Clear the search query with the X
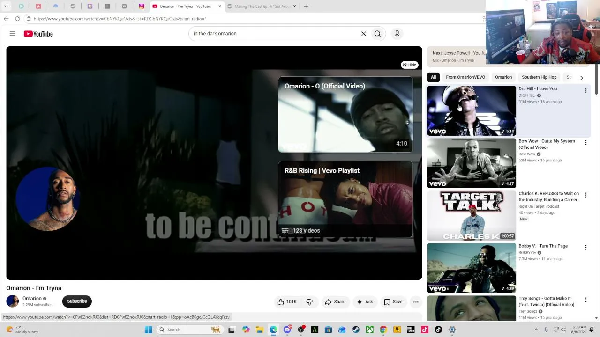 click(364, 34)
